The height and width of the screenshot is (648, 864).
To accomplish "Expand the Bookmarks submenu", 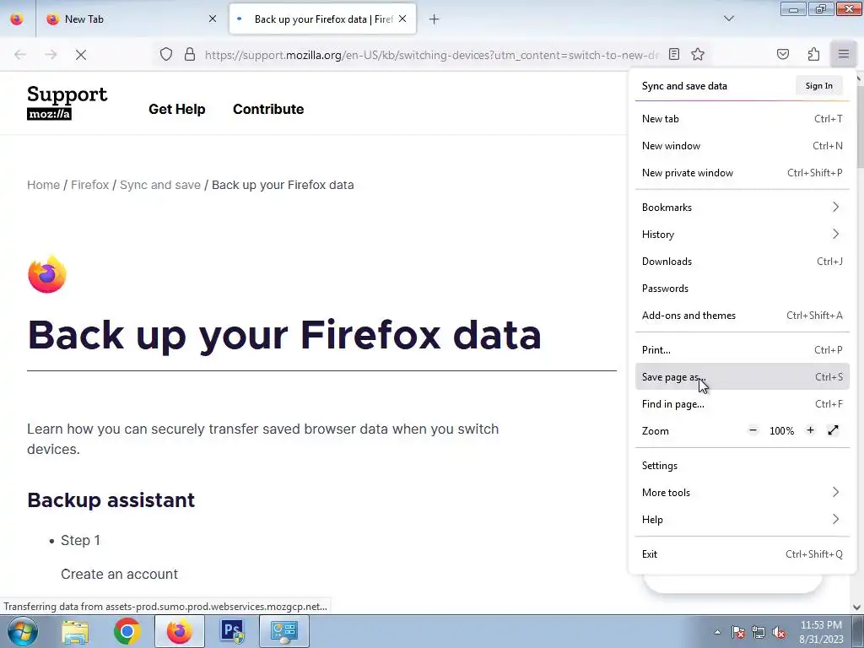I will pos(742,208).
